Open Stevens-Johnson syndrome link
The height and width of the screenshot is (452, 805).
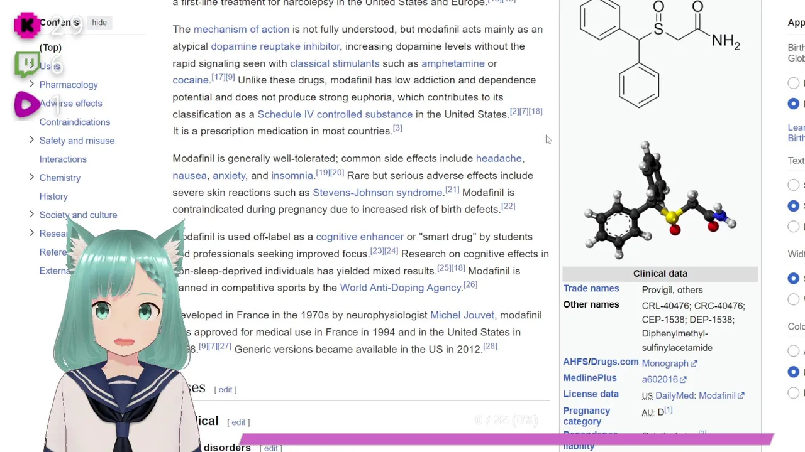[377, 193]
